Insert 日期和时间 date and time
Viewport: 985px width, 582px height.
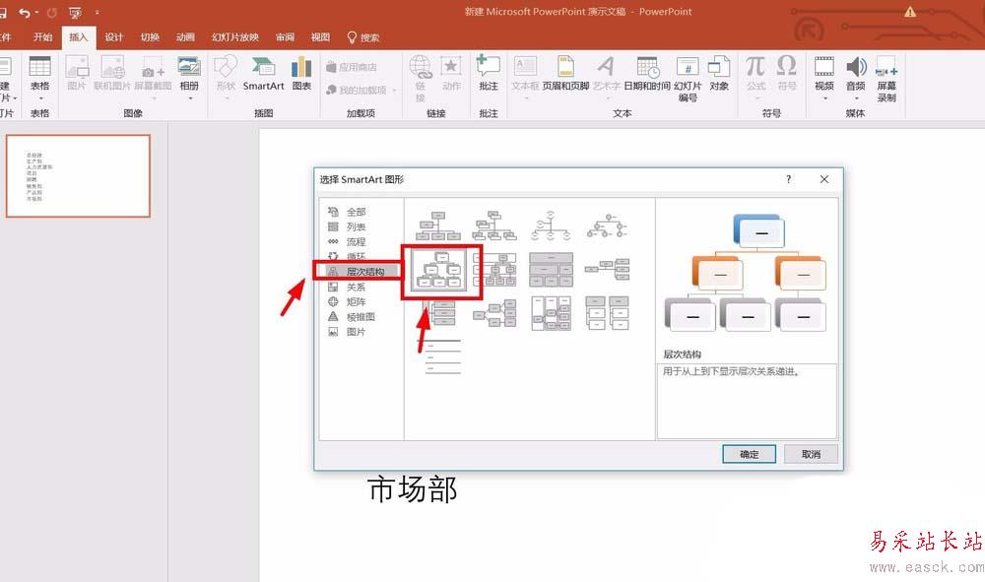tap(647, 74)
